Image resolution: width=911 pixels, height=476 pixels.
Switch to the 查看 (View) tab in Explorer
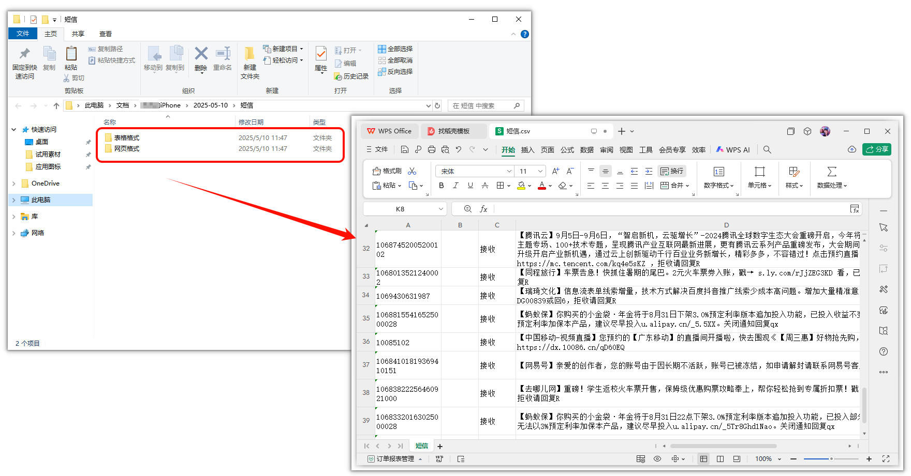(x=106, y=34)
